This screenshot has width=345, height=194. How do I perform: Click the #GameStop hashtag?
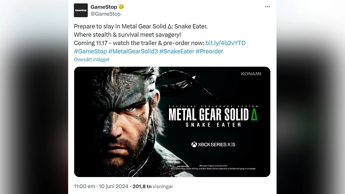[90, 51]
